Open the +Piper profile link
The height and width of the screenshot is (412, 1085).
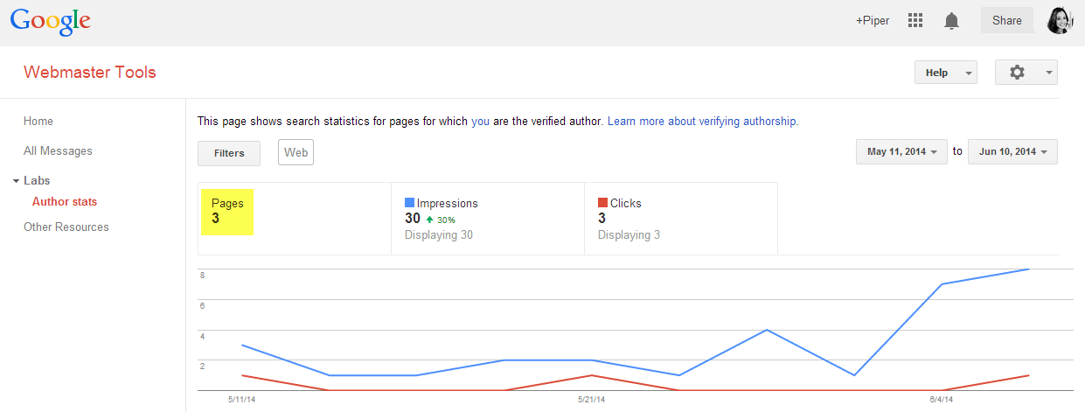[x=873, y=21]
